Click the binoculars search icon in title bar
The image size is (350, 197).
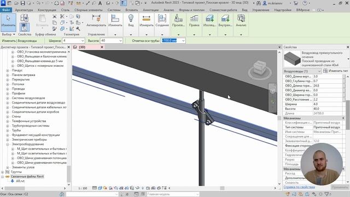(258, 3)
